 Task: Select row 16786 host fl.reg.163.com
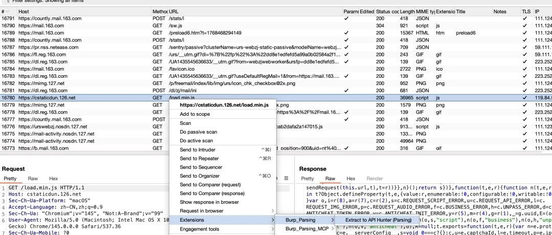(x=276, y=54)
